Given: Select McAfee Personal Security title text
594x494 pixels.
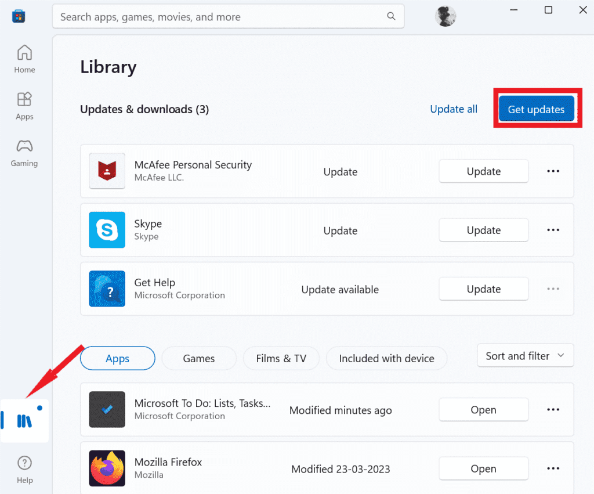Looking at the screenshot, I should (x=193, y=165).
